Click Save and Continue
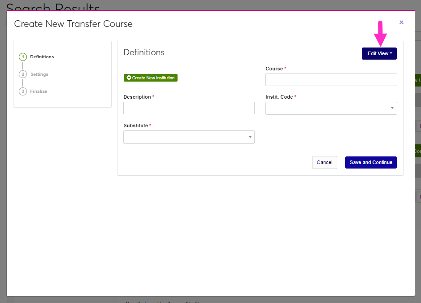The image size is (421, 303). click(371, 162)
